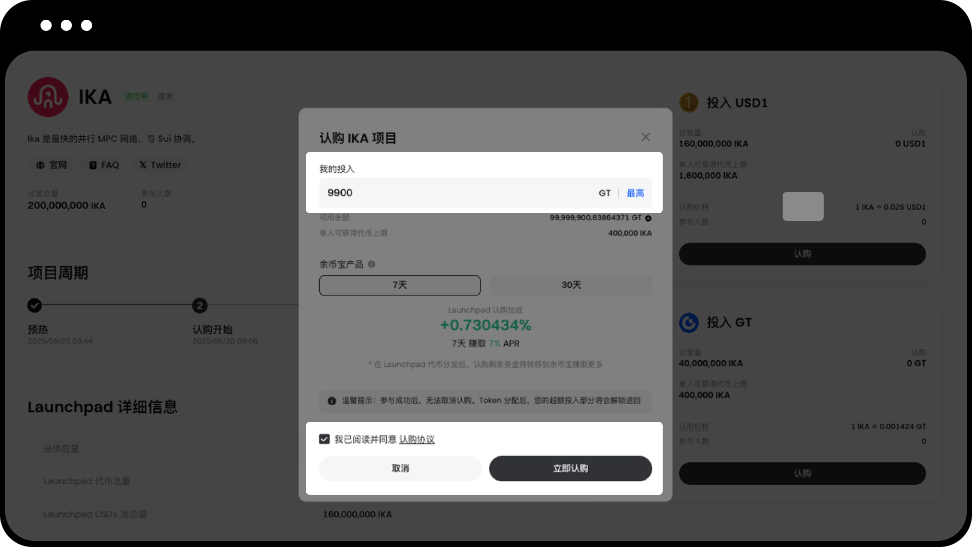Click 认购 button under 投入 USD1
The height and width of the screenshot is (547, 972).
tap(802, 254)
